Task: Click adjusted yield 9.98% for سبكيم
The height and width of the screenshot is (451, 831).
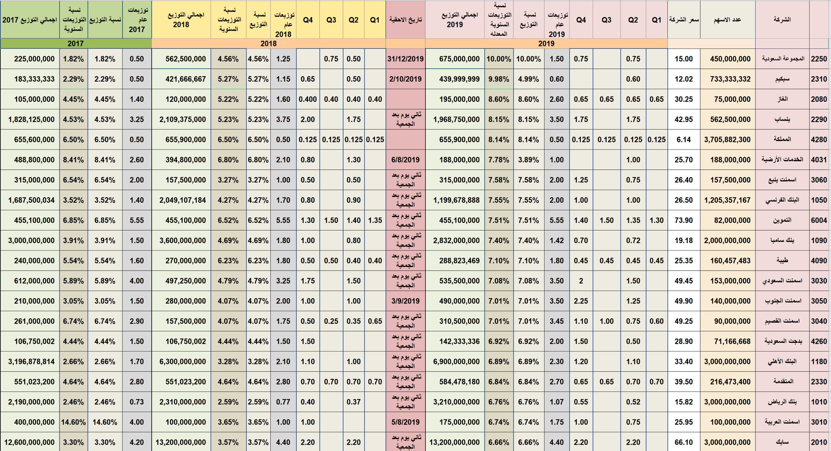Action: (x=499, y=79)
